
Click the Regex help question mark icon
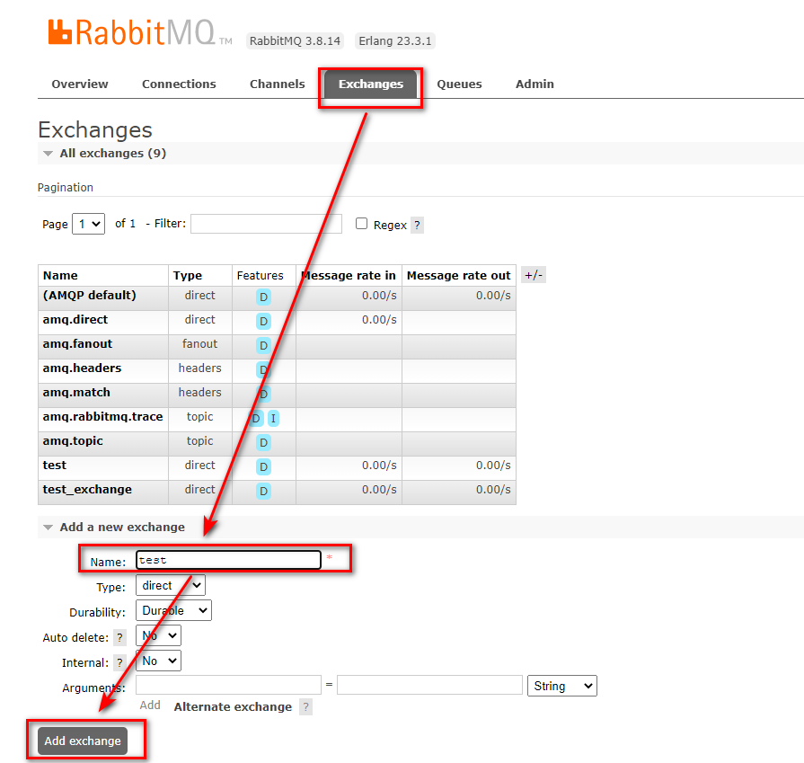(x=417, y=225)
